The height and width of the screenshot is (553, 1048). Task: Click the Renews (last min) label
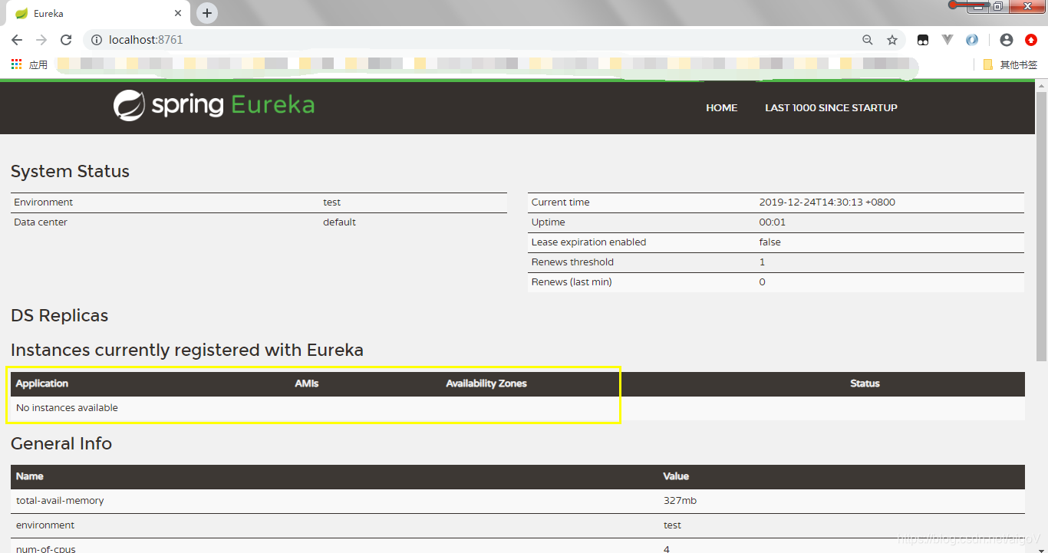[572, 282]
